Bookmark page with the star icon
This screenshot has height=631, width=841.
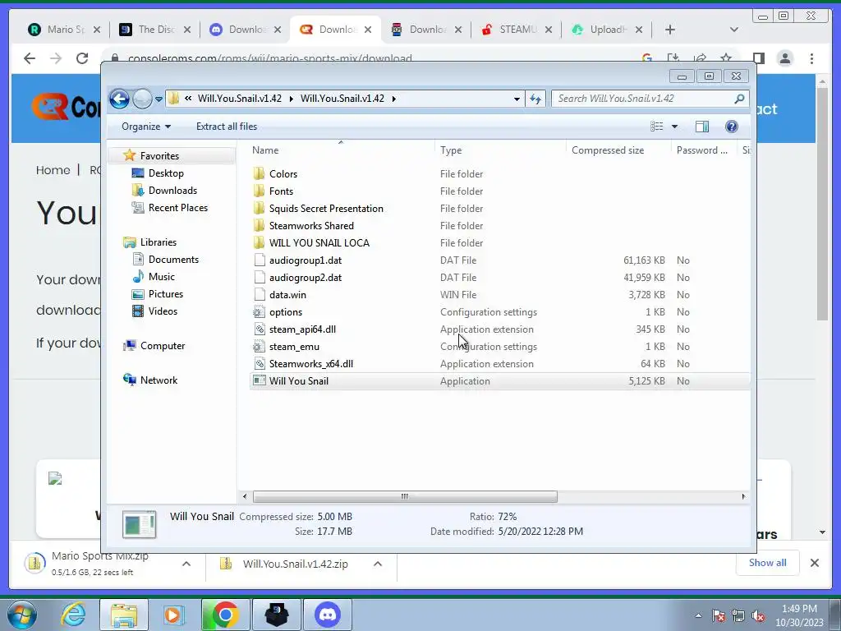point(726,58)
